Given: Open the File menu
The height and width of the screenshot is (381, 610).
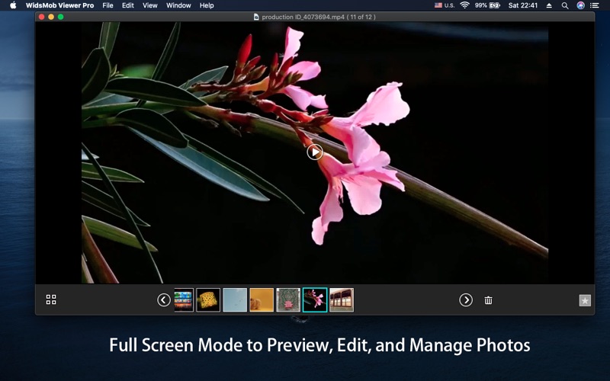Looking at the screenshot, I should 108,5.
